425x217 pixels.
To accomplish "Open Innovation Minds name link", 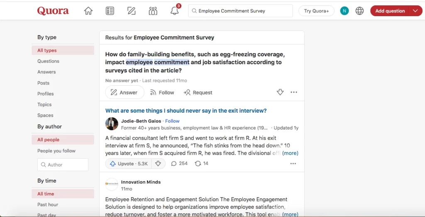I will [x=141, y=182].
